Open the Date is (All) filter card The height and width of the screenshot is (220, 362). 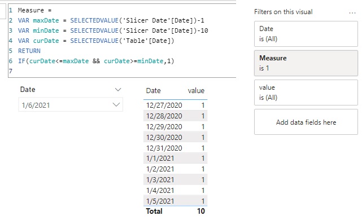306,34
